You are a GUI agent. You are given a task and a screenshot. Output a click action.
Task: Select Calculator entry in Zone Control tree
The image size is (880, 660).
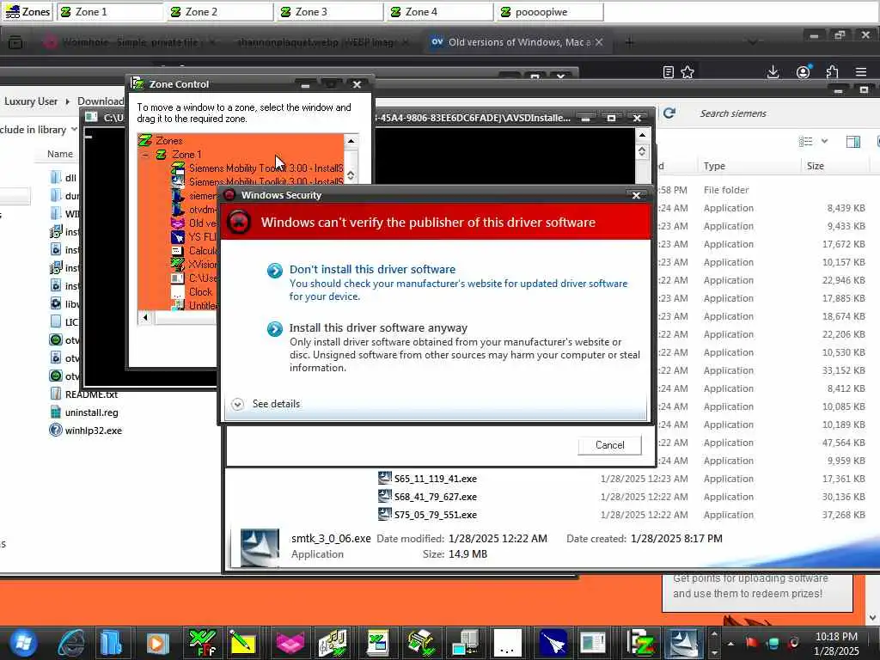pyautogui.click(x=203, y=251)
